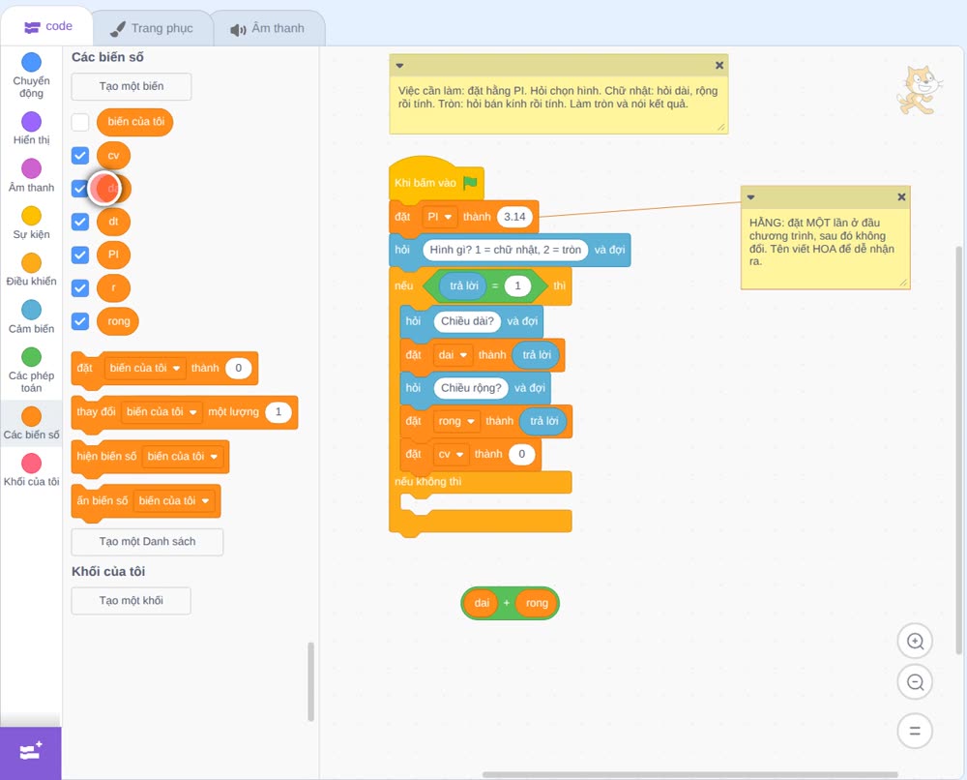Switch to the Trang phục tab
The image size is (967, 780).
point(152,28)
